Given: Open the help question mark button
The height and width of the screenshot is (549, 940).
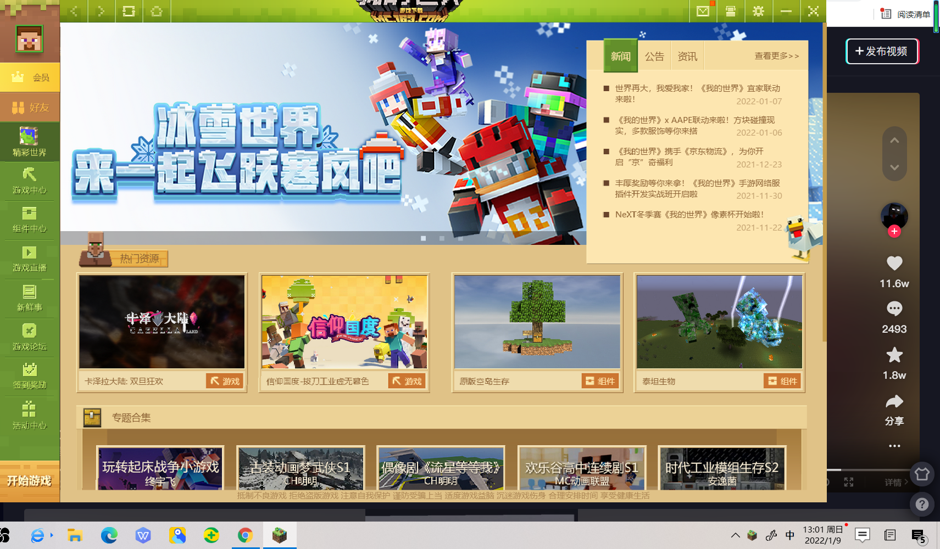Looking at the screenshot, I should (x=922, y=504).
